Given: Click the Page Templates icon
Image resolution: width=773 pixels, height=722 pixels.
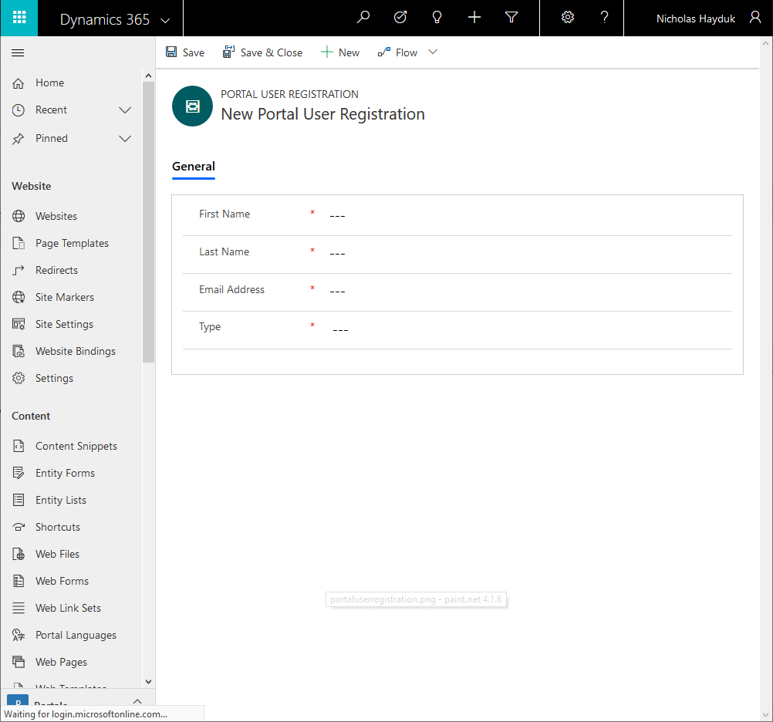Looking at the screenshot, I should point(19,244).
